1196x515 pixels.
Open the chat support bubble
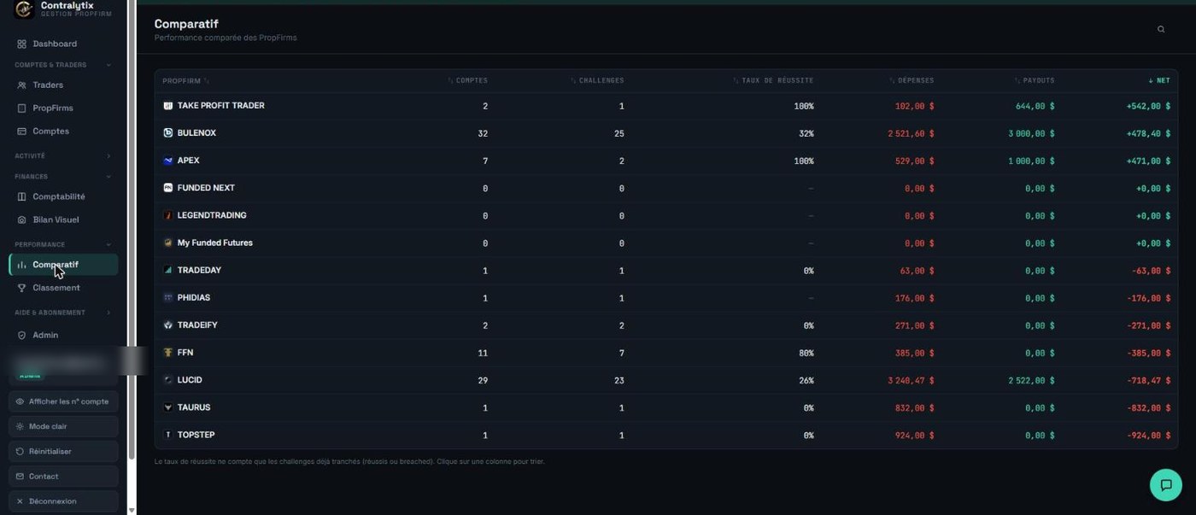(1166, 484)
